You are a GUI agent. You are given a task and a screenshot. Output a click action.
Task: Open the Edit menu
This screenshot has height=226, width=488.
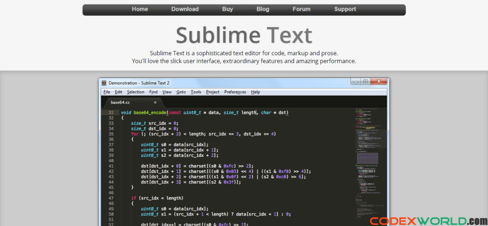pos(118,92)
